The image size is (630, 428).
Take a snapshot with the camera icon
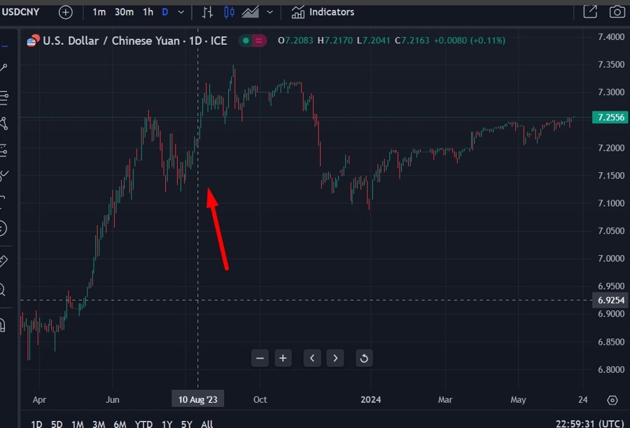(x=617, y=12)
